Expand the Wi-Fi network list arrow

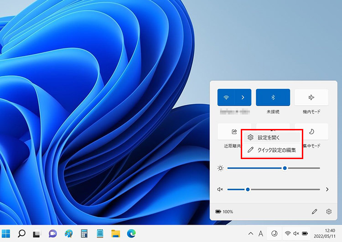(x=243, y=98)
